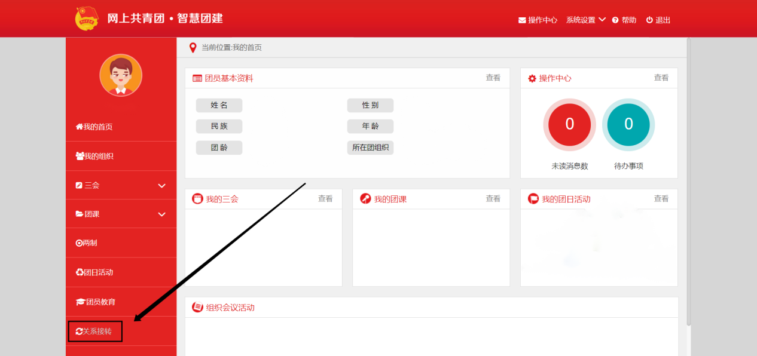Expand the 三会 sidebar submenu
Image resolution: width=757 pixels, height=356 pixels.
[161, 186]
